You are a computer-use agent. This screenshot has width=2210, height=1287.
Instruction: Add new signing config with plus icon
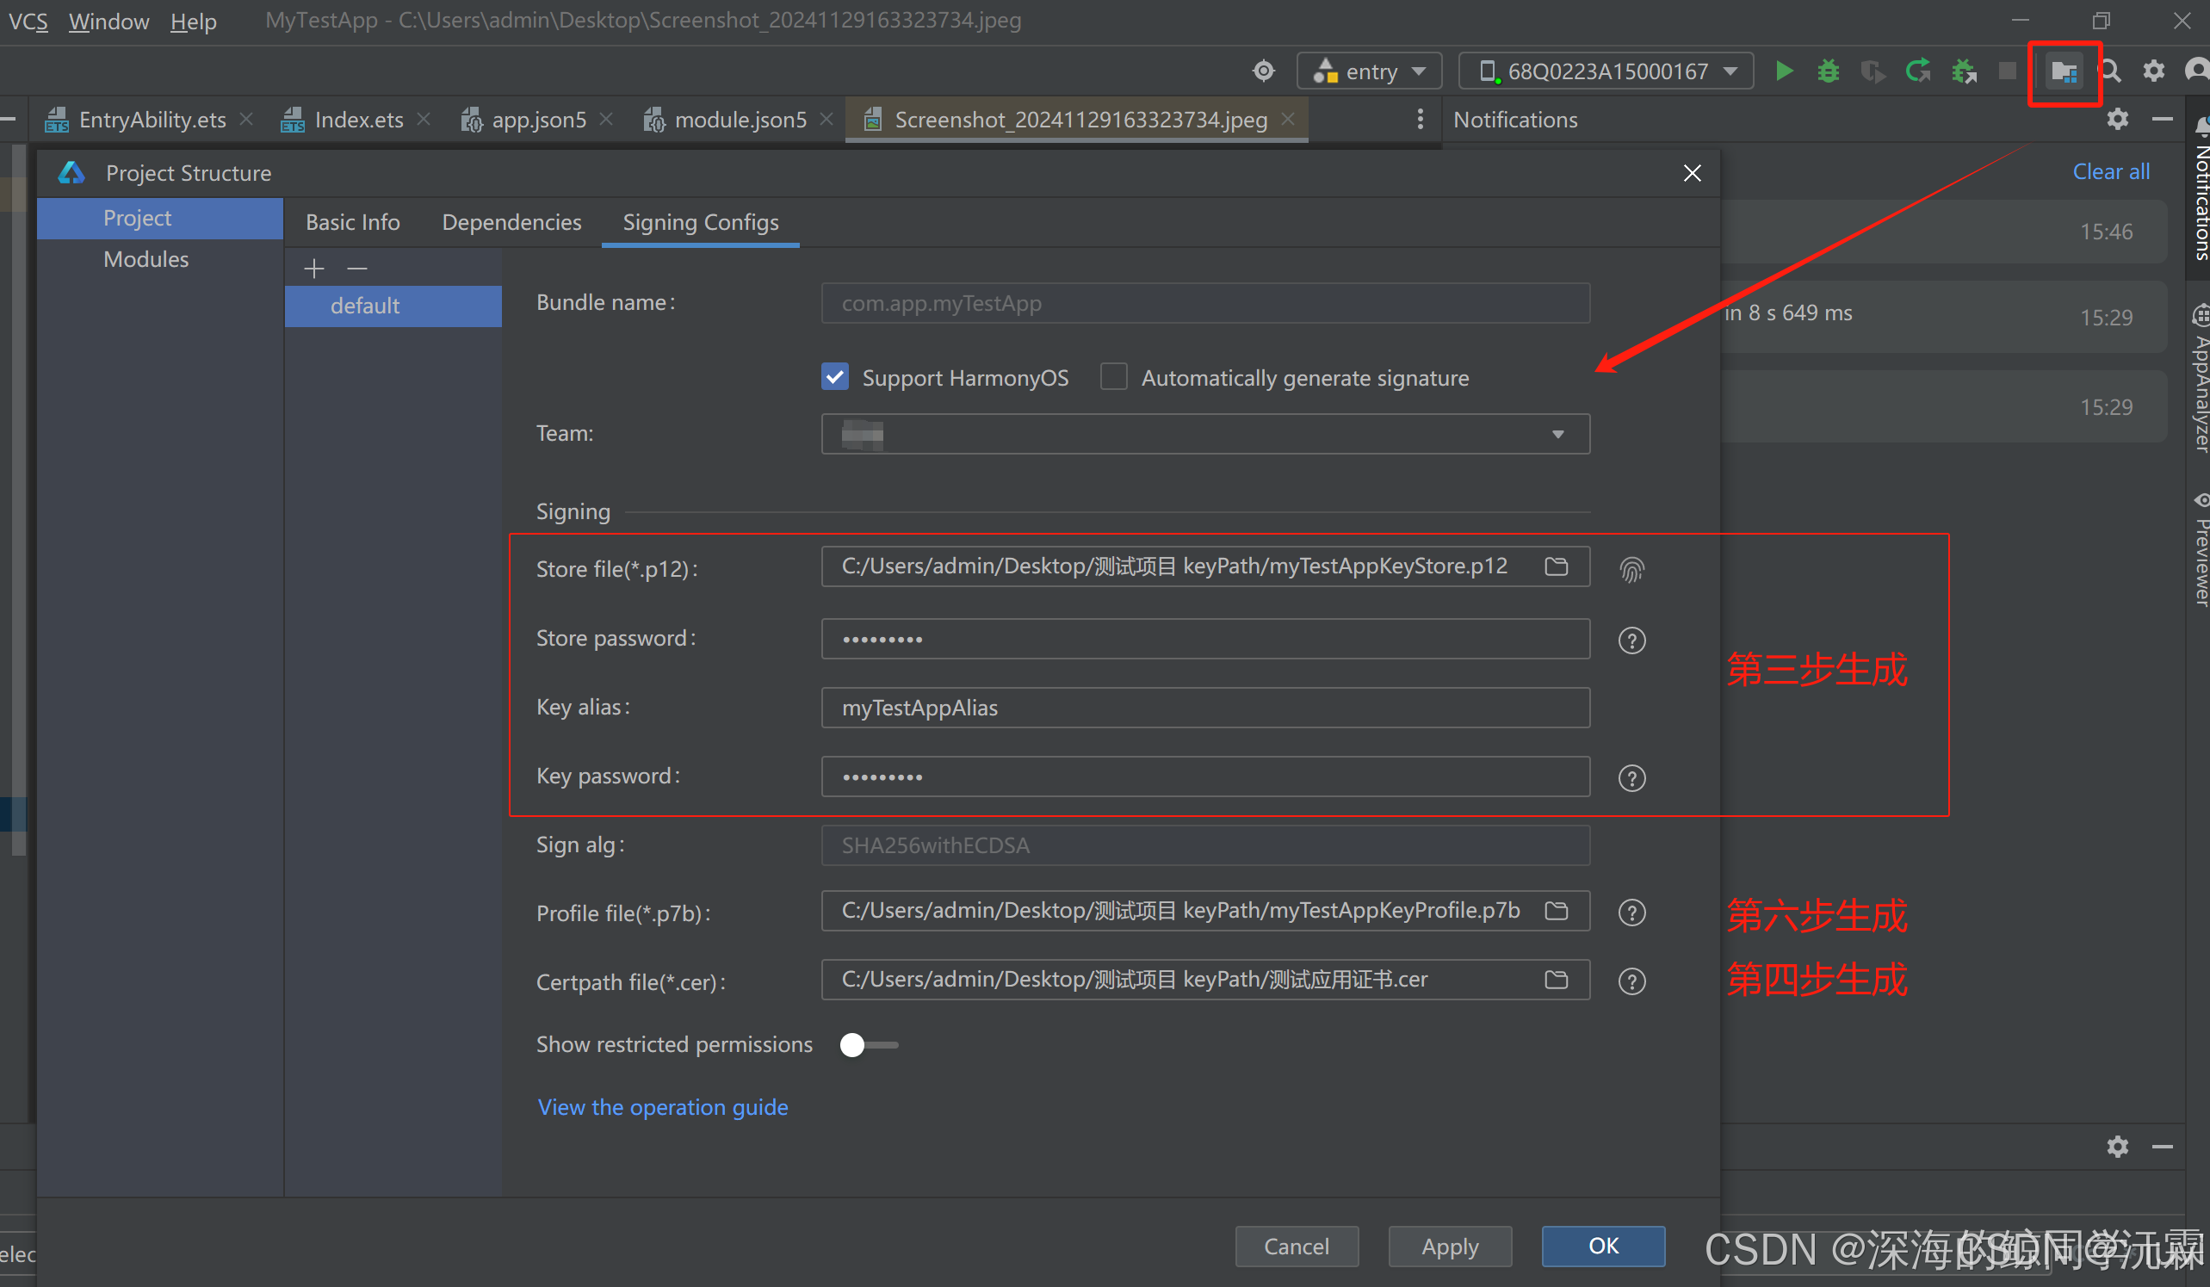[314, 269]
